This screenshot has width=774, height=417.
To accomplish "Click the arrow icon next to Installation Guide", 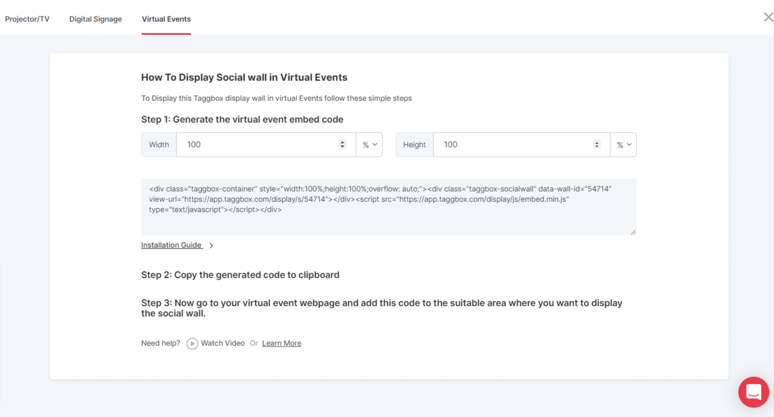I will 211,245.
